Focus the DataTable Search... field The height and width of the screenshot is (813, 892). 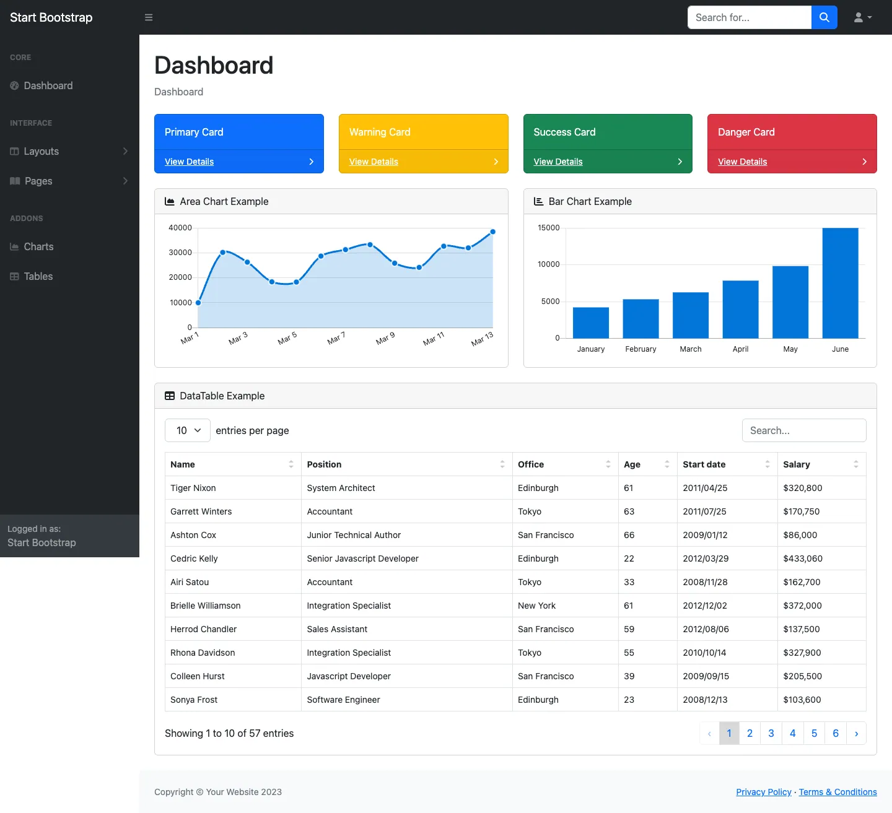pos(804,430)
